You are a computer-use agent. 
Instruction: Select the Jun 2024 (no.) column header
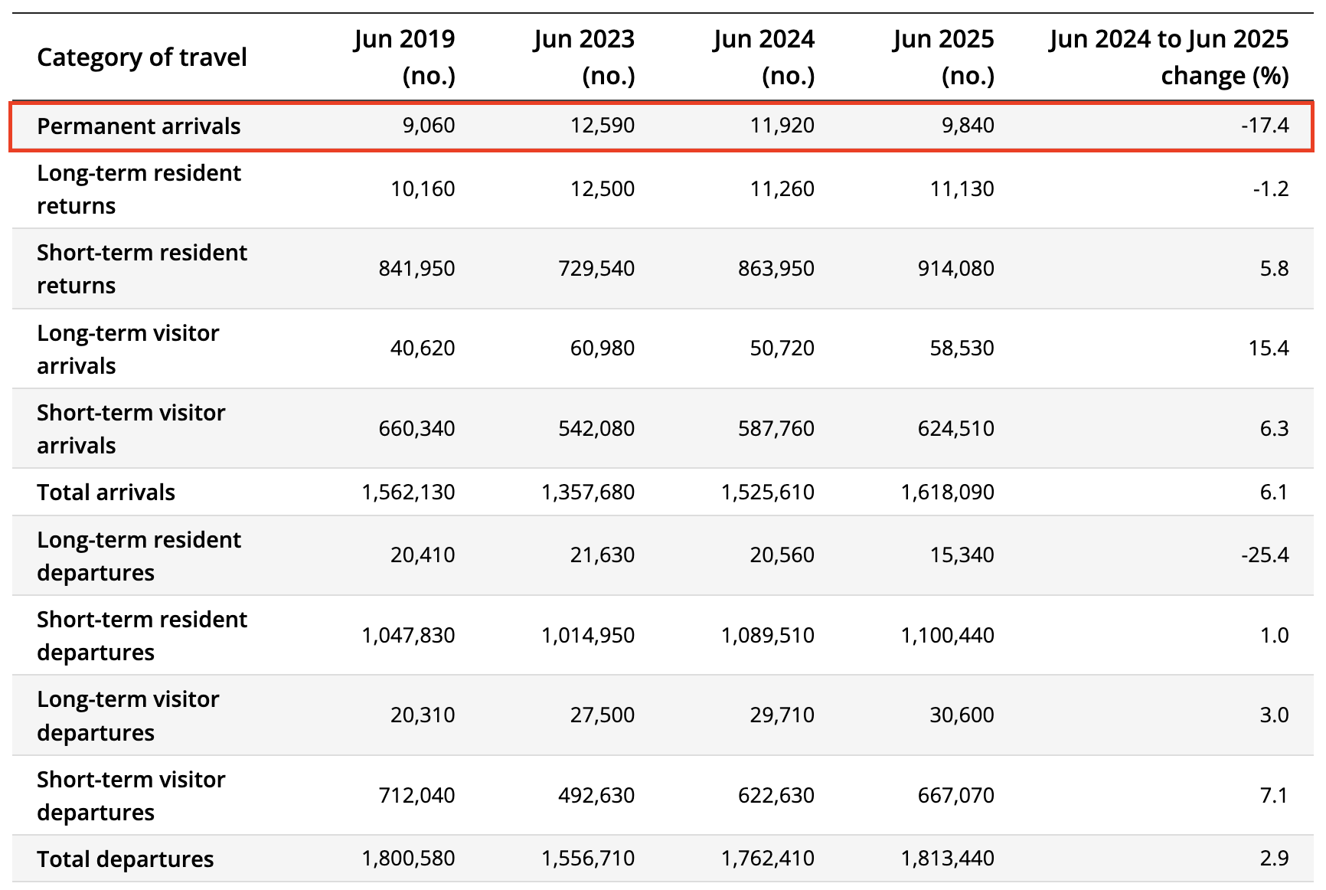click(764, 57)
